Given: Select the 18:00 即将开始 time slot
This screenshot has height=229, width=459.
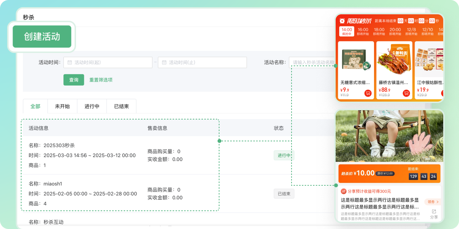Looking at the screenshot, I should [x=379, y=31].
